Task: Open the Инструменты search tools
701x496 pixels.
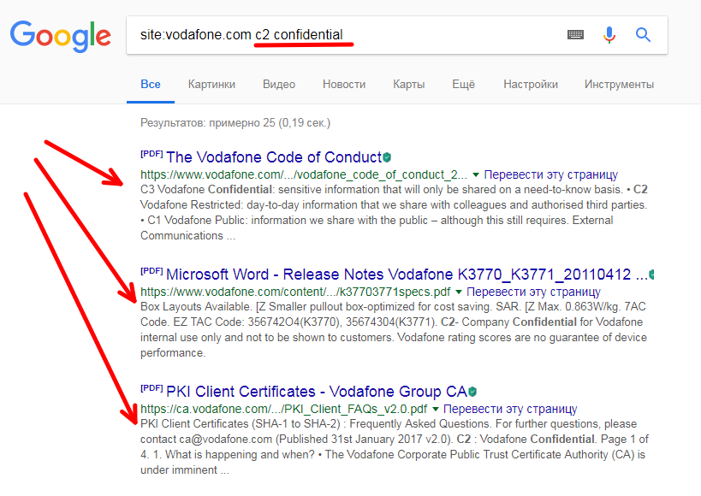Action: 619,85
